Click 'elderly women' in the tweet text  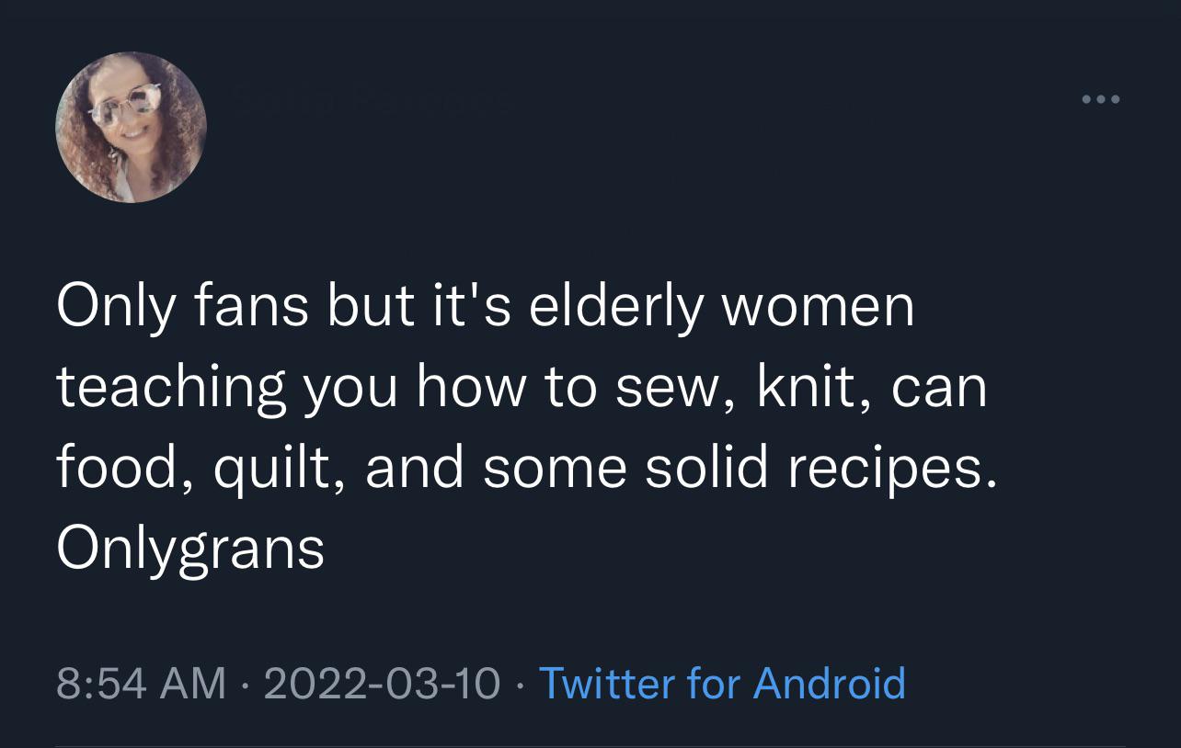(721, 306)
